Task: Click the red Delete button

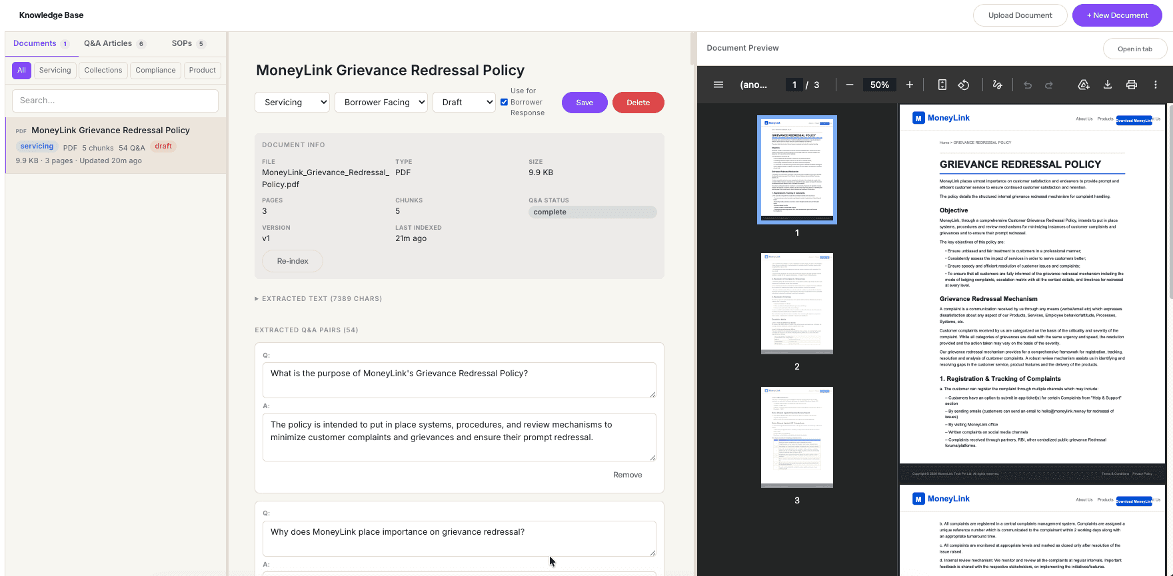Action: (638, 103)
